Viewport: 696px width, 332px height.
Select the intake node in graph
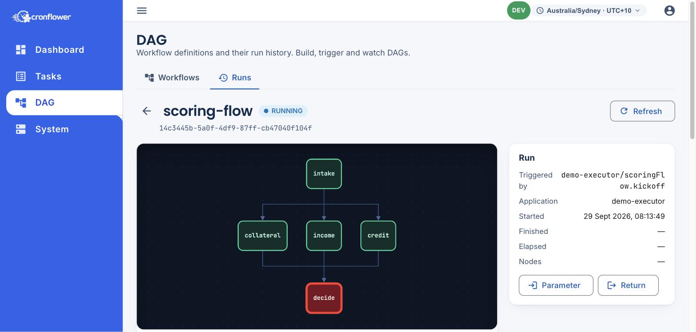point(324,174)
